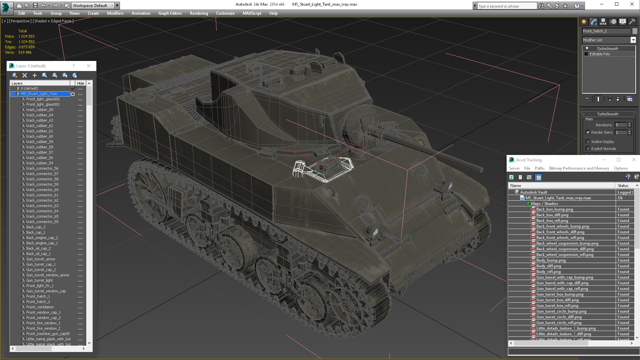The height and width of the screenshot is (360, 640).
Task: Toggle hide for track_rubber_65
Action: 80,110
